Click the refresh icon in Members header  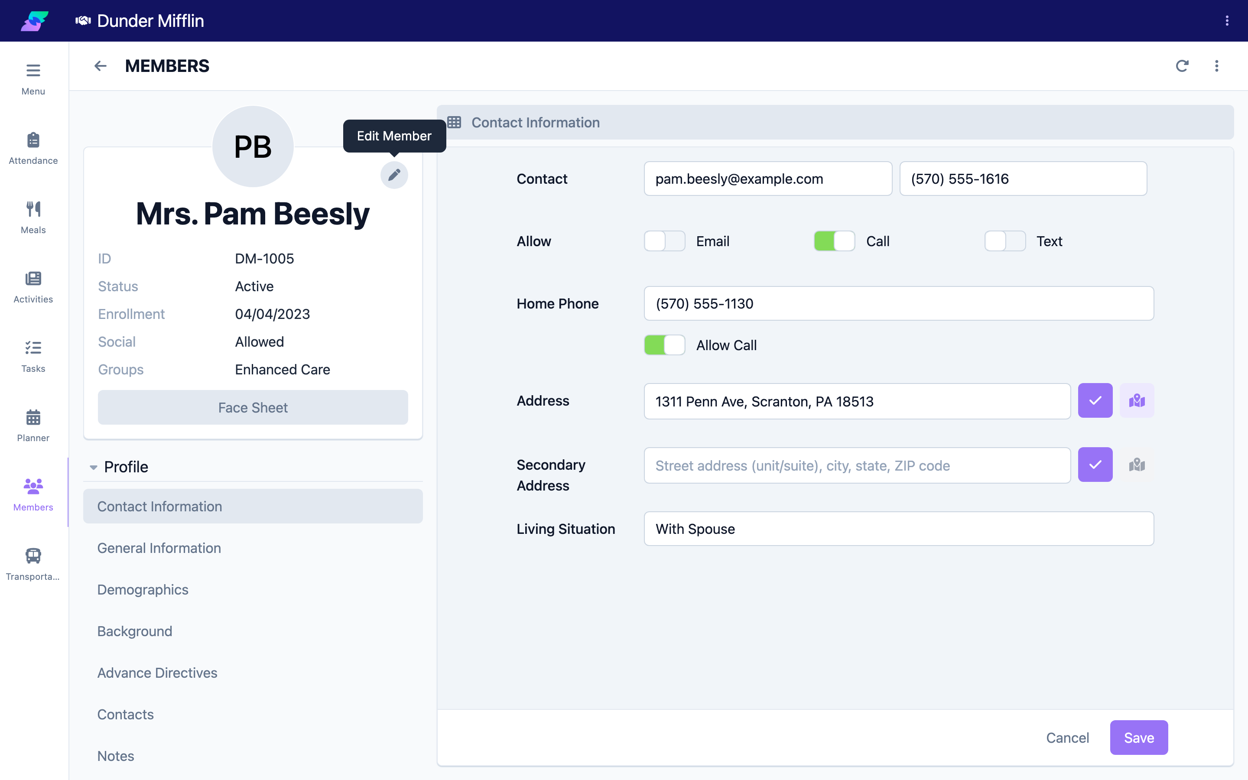point(1182,66)
